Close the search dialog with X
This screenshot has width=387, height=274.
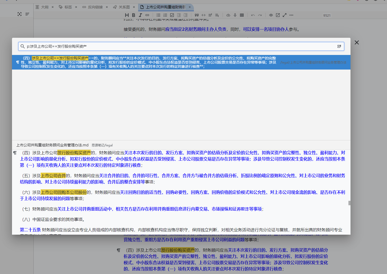[x=357, y=42]
